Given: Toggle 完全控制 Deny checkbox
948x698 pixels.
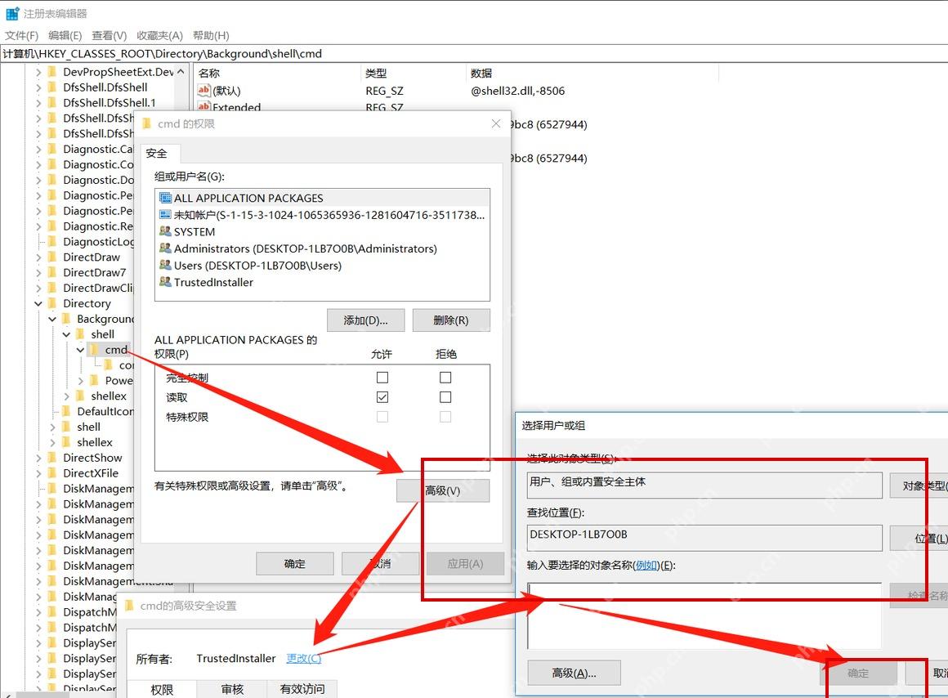Looking at the screenshot, I should point(445,378).
